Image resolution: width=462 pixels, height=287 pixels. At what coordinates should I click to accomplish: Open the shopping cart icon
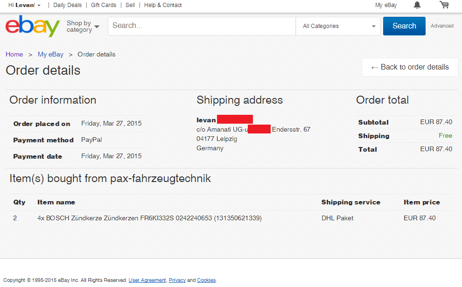pyautogui.click(x=444, y=5)
